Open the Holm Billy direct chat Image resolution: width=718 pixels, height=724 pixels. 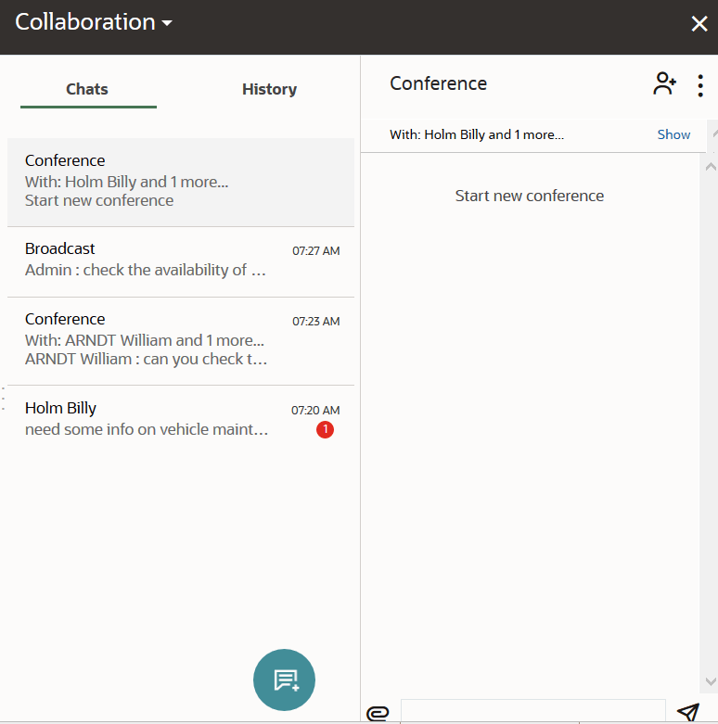[181, 420]
